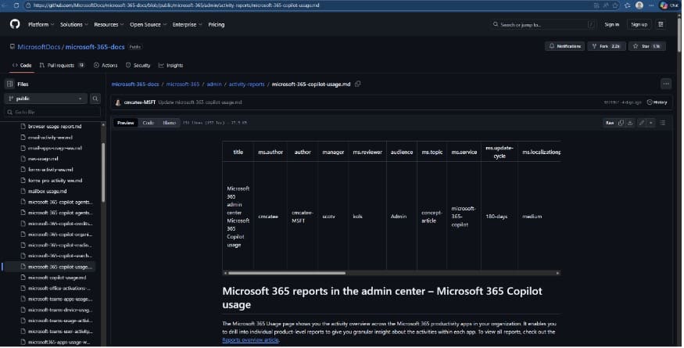Open the Reports overview article link
This screenshot has height=348, width=684.
pyautogui.click(x=252, y=340)
